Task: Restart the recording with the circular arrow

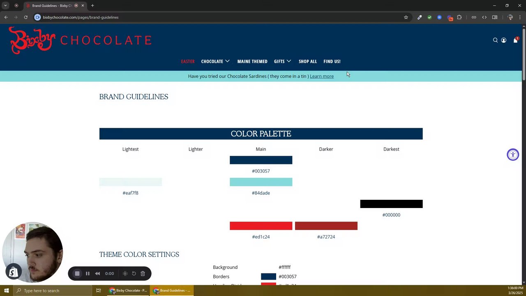Action: pyautogui.click(x=134, y=273)
